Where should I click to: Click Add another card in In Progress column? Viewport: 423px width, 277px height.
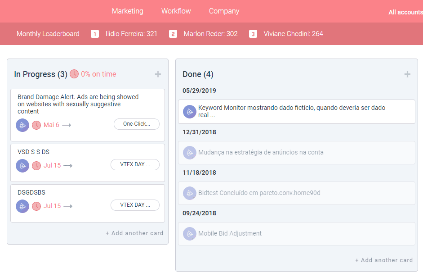pos(134,233)
